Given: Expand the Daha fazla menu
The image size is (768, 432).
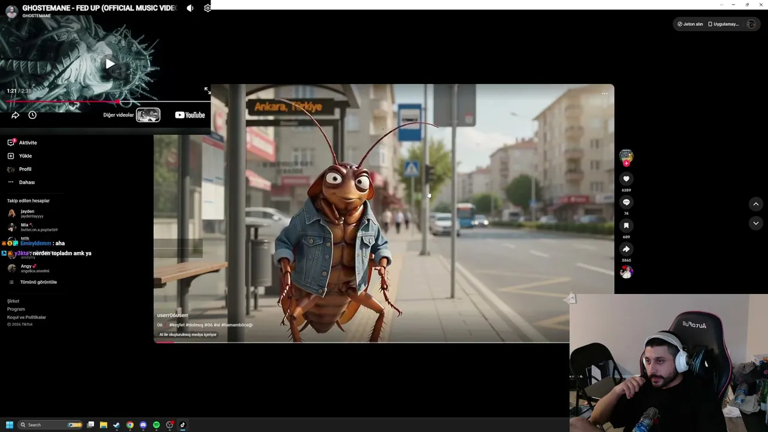Looking at the screenshot, I should [21, 182].
